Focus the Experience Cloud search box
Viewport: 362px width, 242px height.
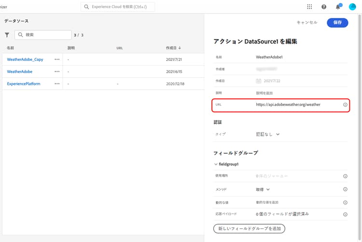[x=118, y=7]
